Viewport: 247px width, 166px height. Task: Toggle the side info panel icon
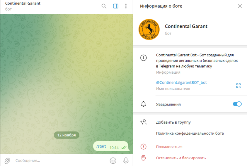(x=115, y=6)
